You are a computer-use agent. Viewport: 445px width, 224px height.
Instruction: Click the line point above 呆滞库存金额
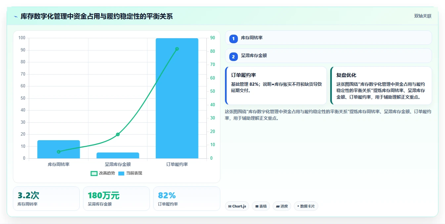(118, 134)
